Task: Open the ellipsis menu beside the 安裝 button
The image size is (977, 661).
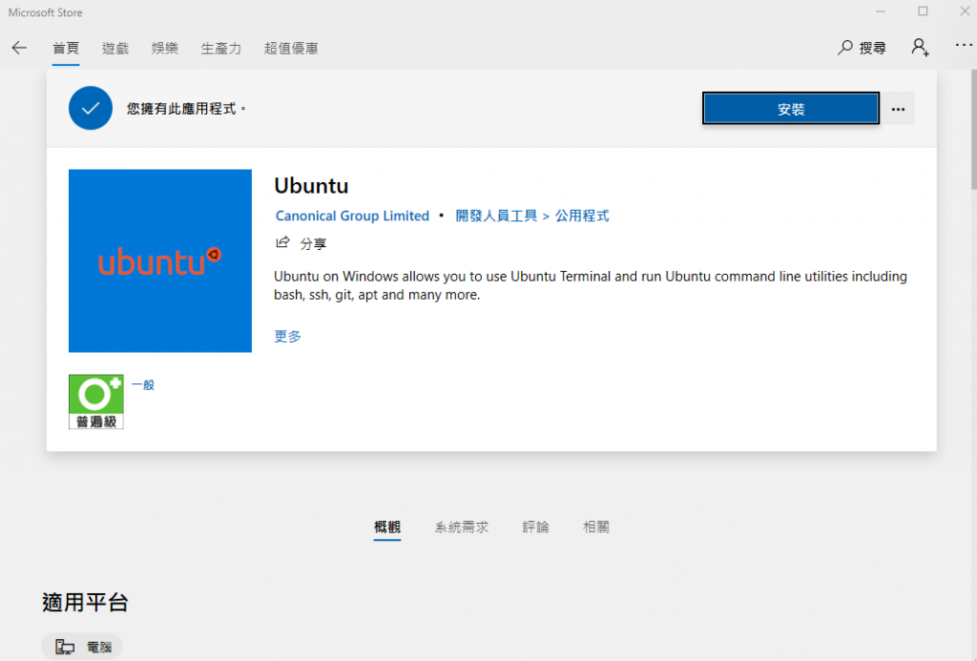Action: pyautogui.click(x=898, y=109)
